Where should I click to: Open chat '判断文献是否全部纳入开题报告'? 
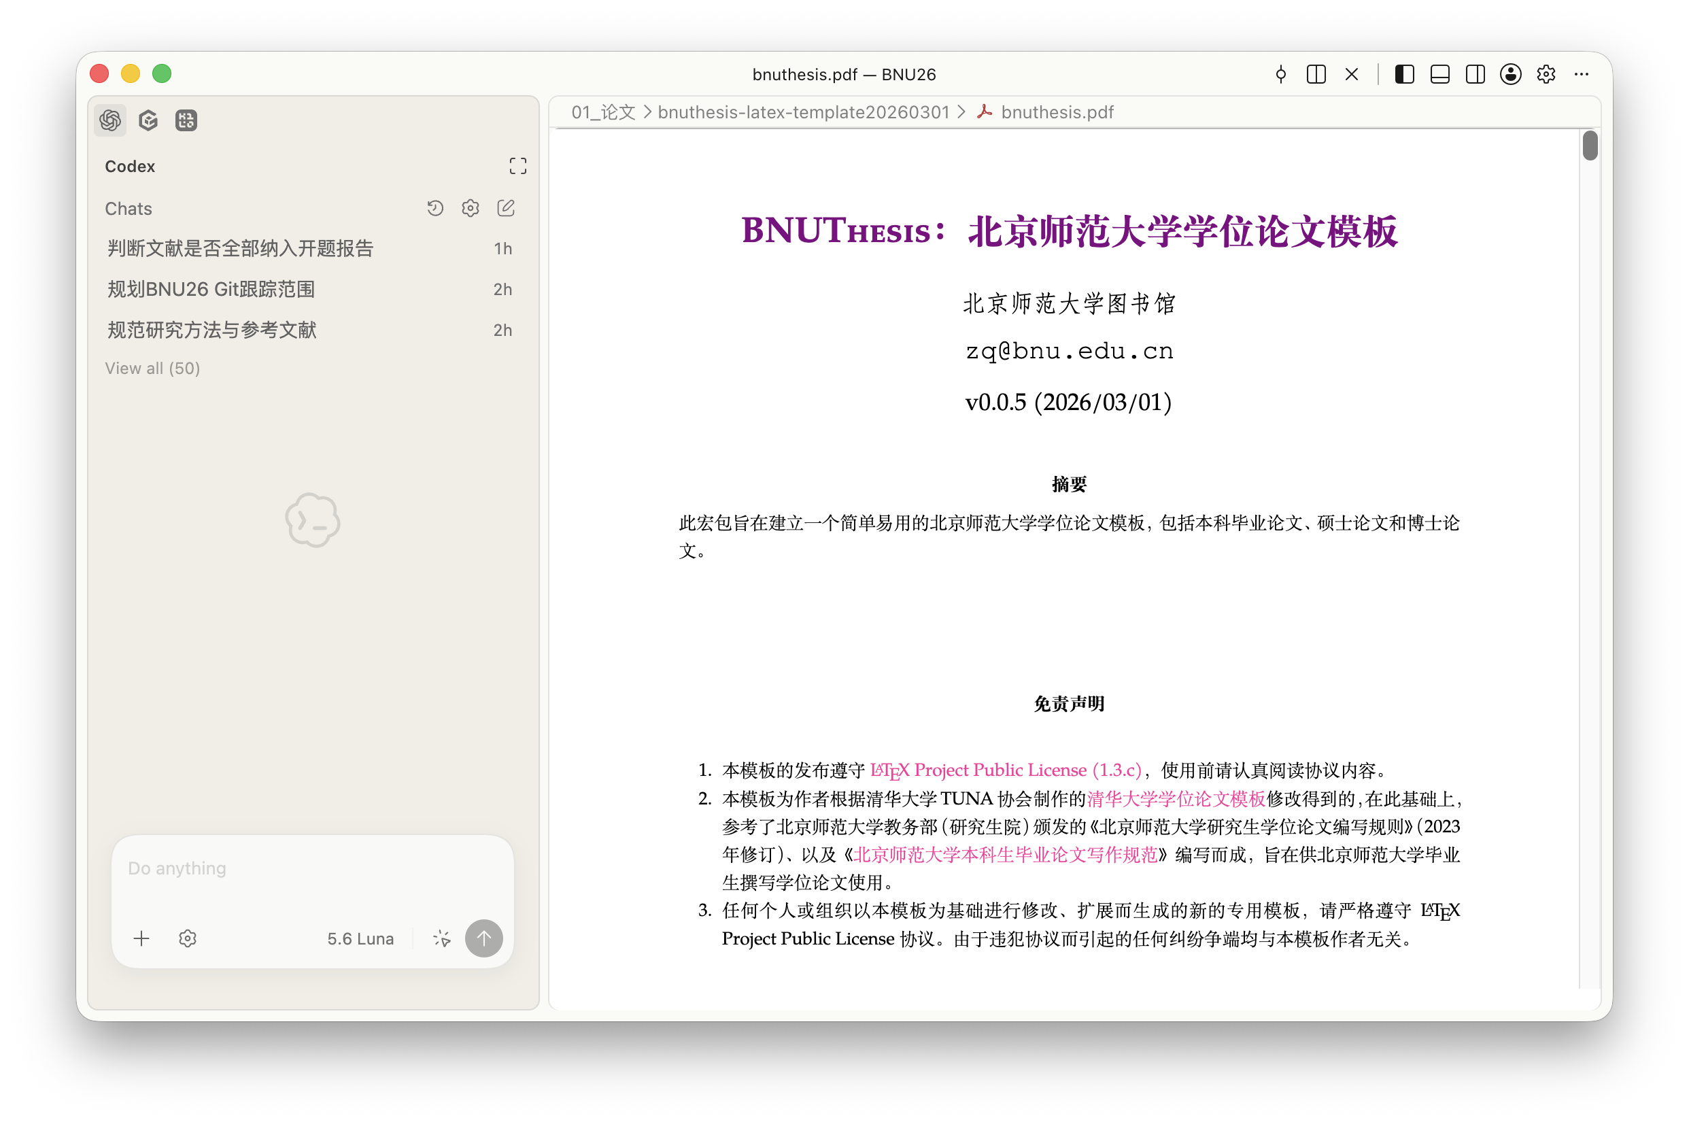point(310,248)
